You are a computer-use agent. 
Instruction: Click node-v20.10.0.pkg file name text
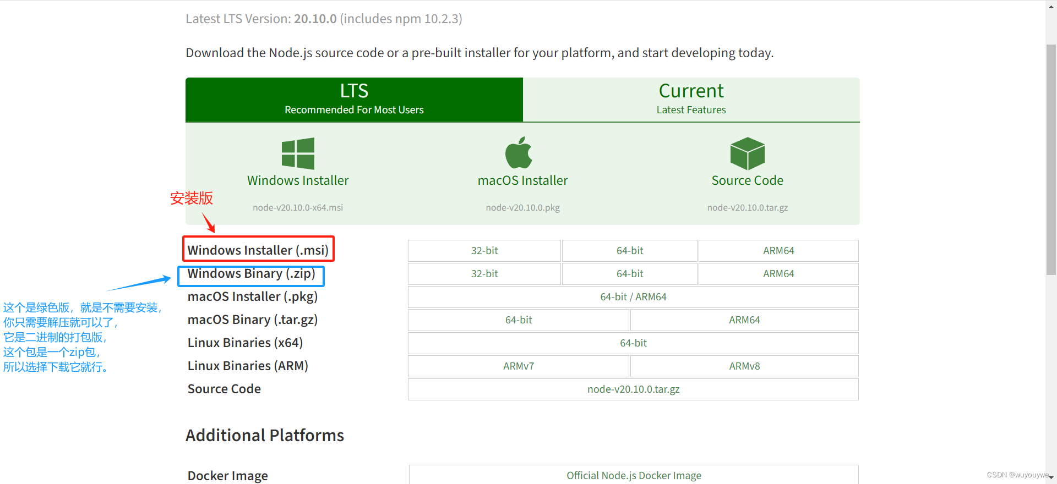click(x=522, y=208)
